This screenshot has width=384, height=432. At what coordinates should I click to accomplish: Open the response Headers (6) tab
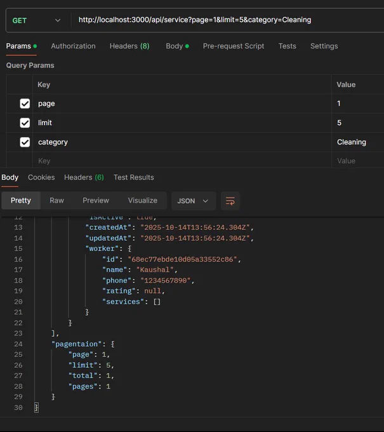point(84,177)
